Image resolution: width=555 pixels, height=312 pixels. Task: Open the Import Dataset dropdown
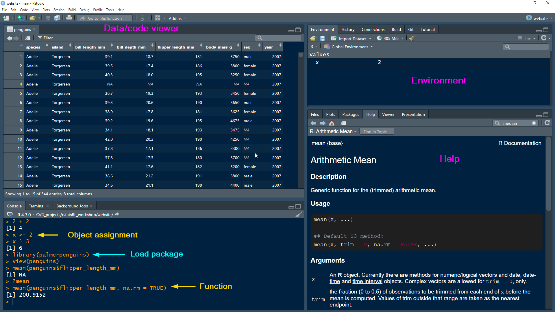pyautogui.click(x=353, y=38)
